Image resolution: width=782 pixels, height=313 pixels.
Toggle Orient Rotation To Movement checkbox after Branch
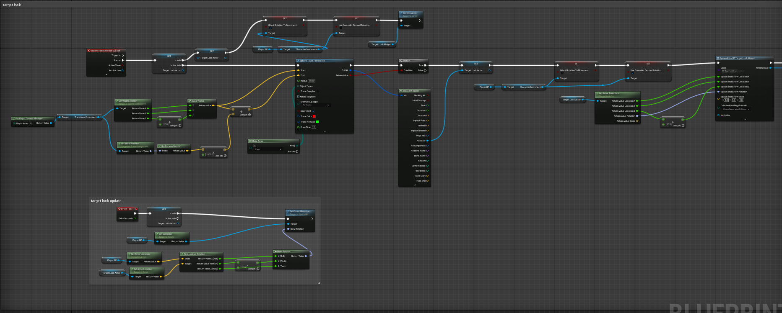coord(562,74)
